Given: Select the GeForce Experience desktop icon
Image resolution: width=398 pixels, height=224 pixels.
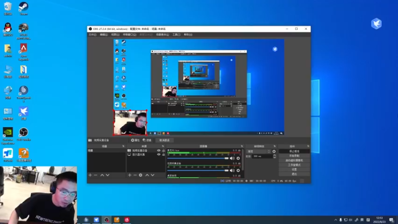Looking at the screenshot, I should (8, 136).
